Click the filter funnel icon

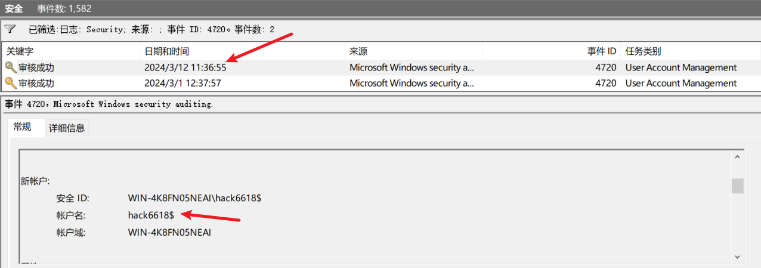coord(10,29)
